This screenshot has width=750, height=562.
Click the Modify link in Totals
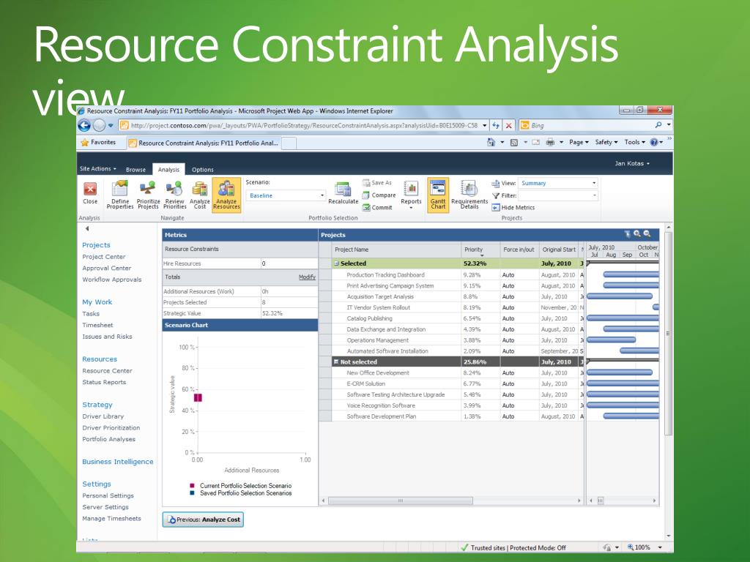[x=307, y=277]
